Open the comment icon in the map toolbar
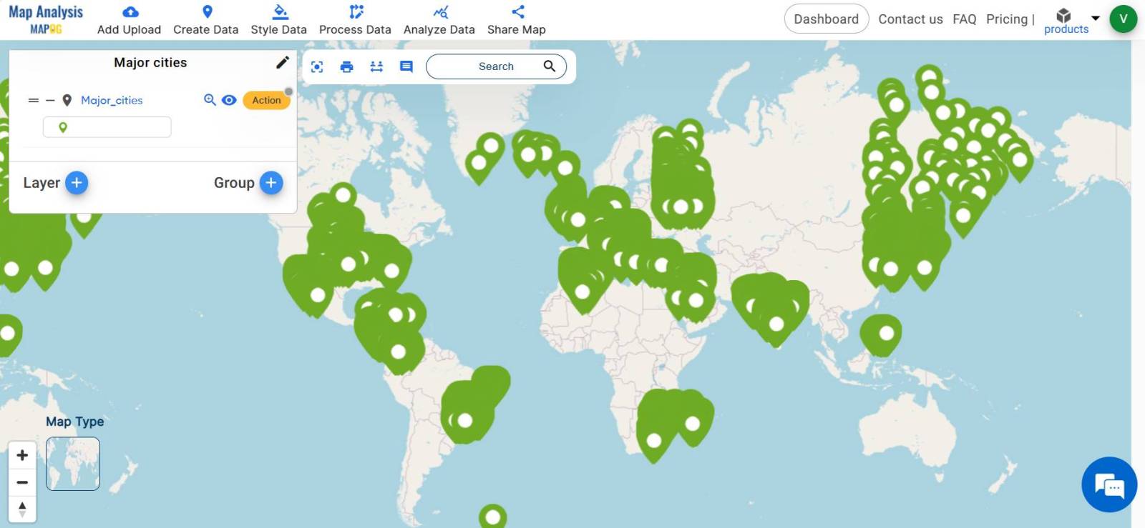Viewport: 1145px width, 528px height. point(406,66)
